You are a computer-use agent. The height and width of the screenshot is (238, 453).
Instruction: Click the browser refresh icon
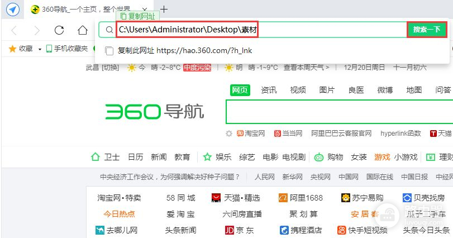[x=59, y=30]
